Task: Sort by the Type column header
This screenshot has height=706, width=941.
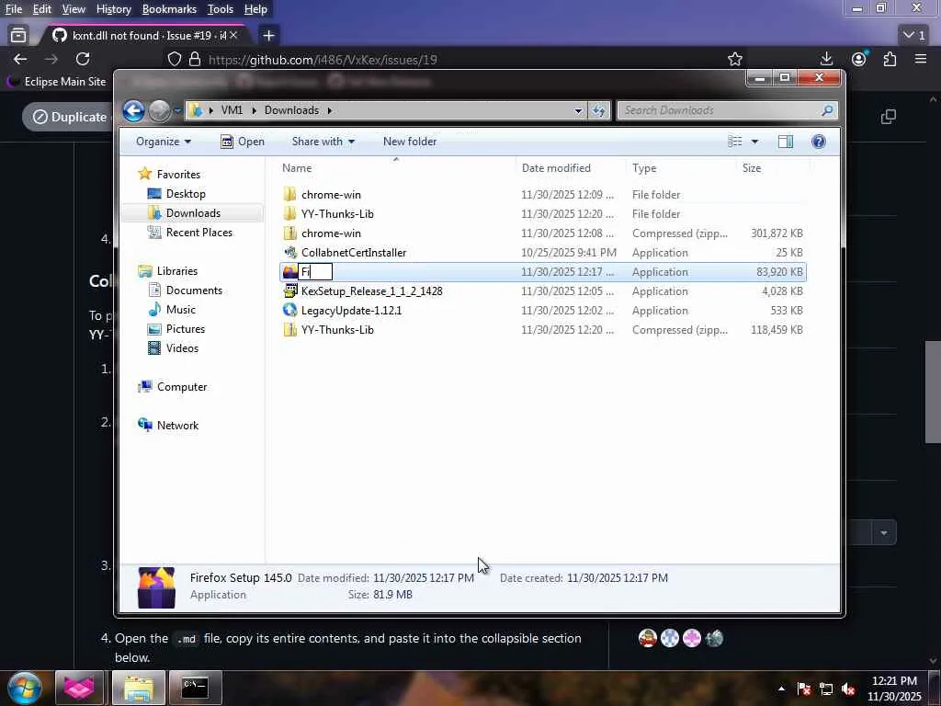Action: (x=681, y=168)
